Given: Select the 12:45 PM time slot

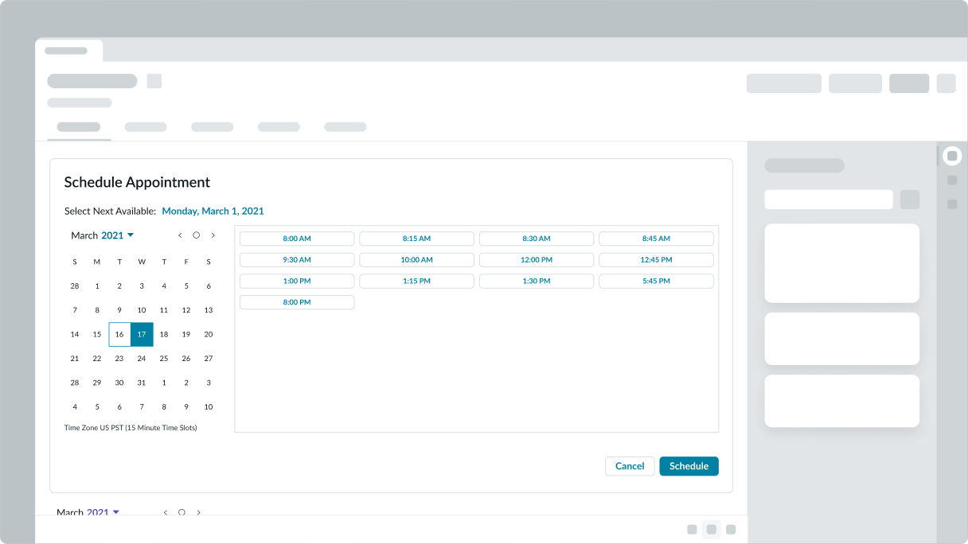Looking at the screenshot, I should point(656,260).
